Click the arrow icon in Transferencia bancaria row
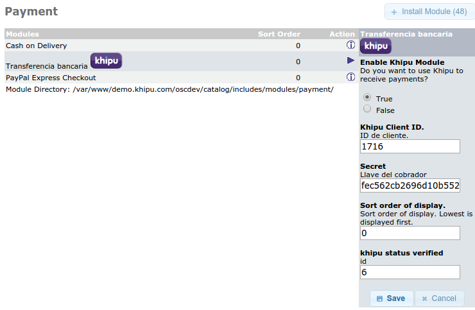Image resolution: width=475 pixels, height=310 pixels. pos(350,60)
